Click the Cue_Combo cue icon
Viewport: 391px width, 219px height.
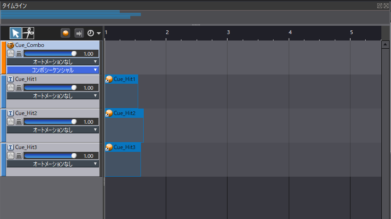click(11, 45)
